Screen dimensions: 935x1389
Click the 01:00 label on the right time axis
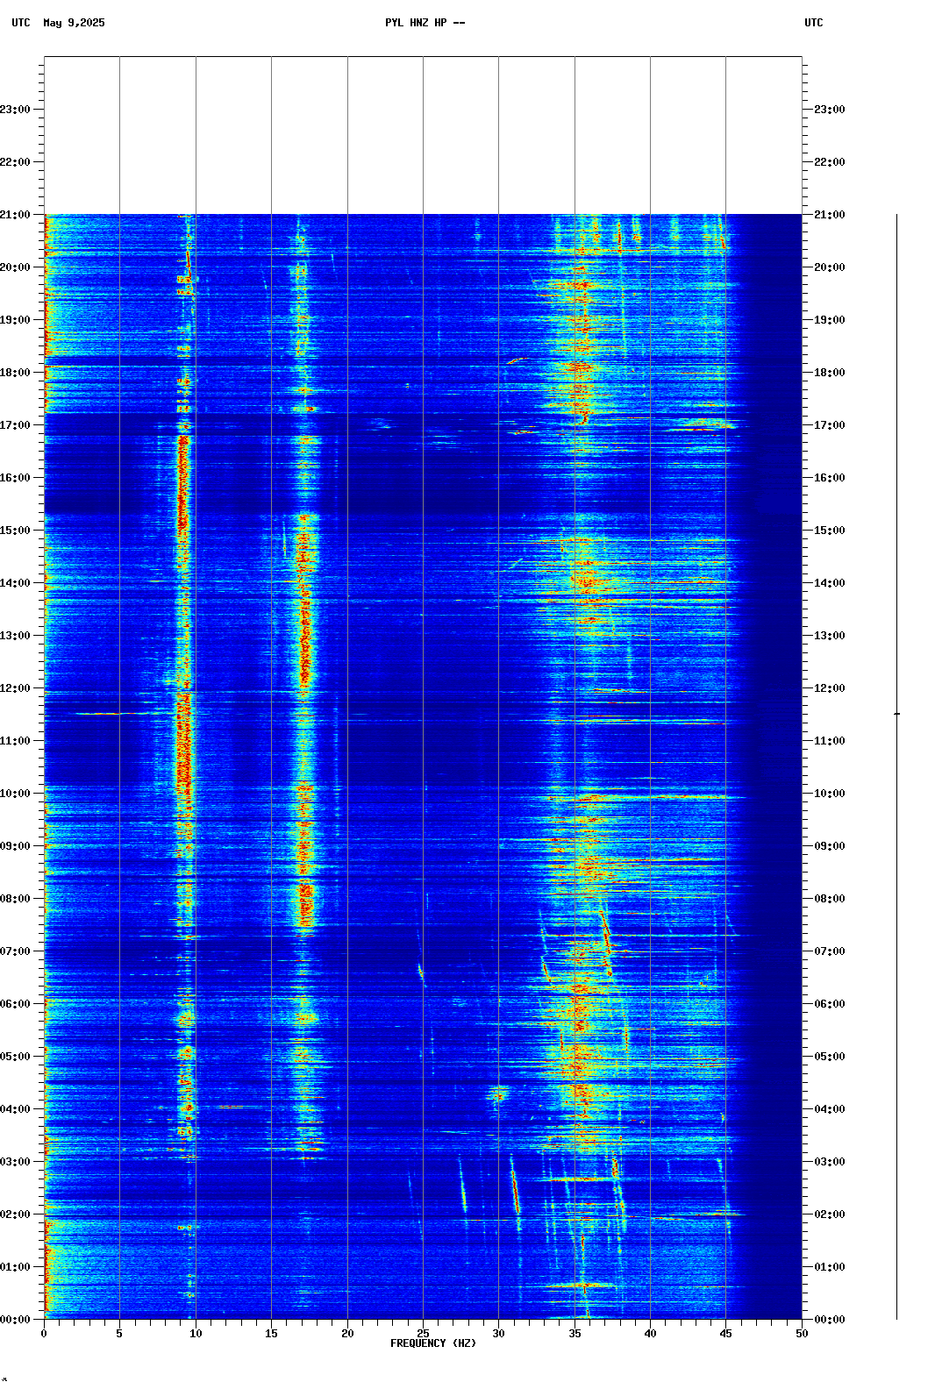tap(830, 1267)
